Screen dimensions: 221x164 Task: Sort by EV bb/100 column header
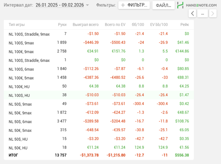tap(159, 25)
